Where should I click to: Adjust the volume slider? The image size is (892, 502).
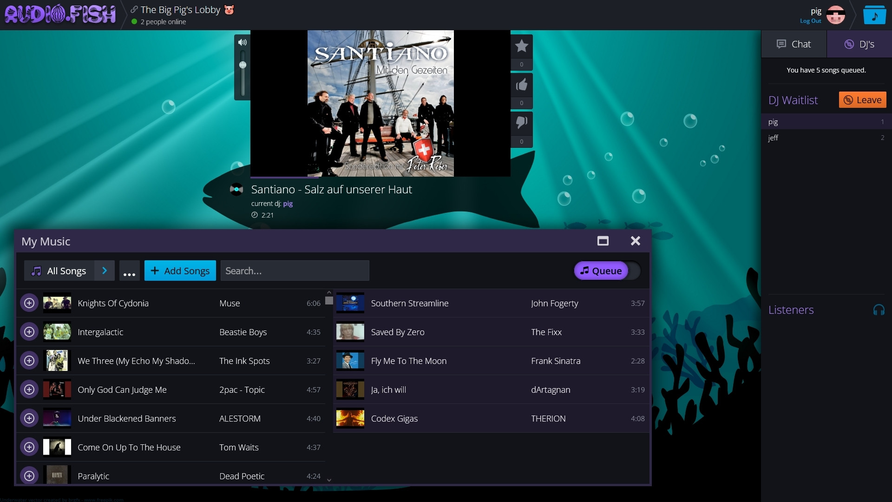click(x=242, y=65)
